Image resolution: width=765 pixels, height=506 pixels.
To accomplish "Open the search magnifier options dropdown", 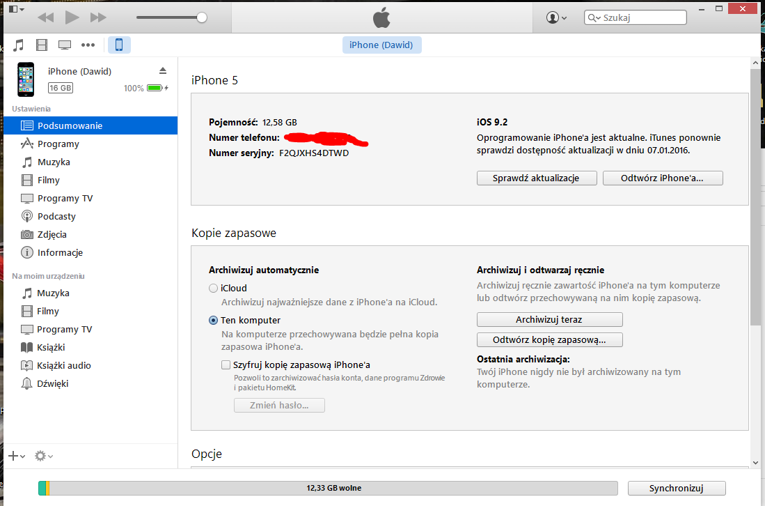I will (x=594, y=17).
